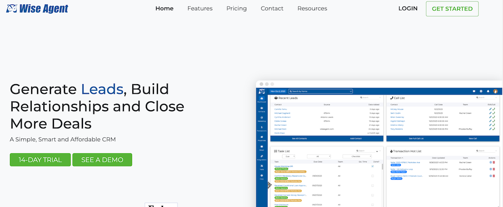Click the GET STARTED button
503x207 pixels.
coord(452,9)
